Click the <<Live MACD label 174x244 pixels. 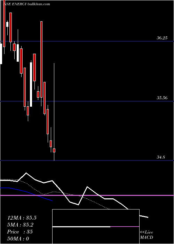[x=147, y=235]
